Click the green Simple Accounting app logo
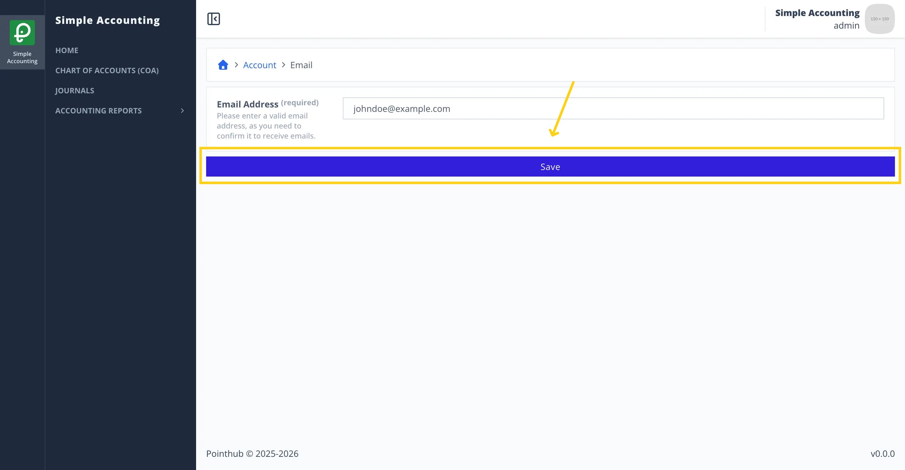 [22, 32]
